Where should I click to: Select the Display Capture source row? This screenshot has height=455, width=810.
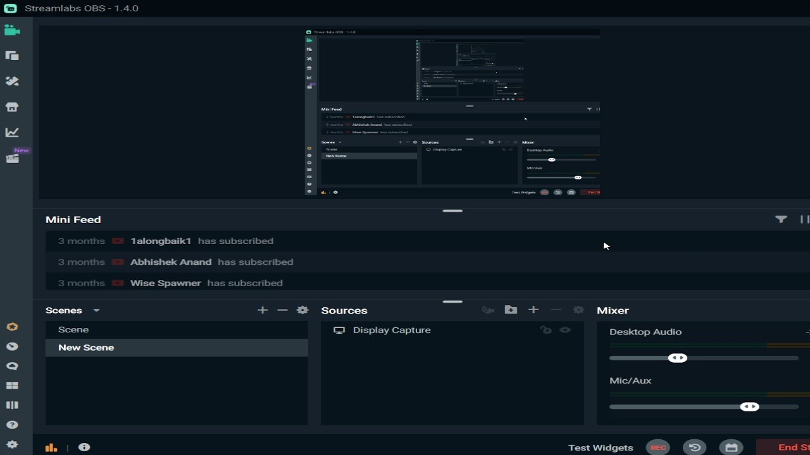[452, 330]
